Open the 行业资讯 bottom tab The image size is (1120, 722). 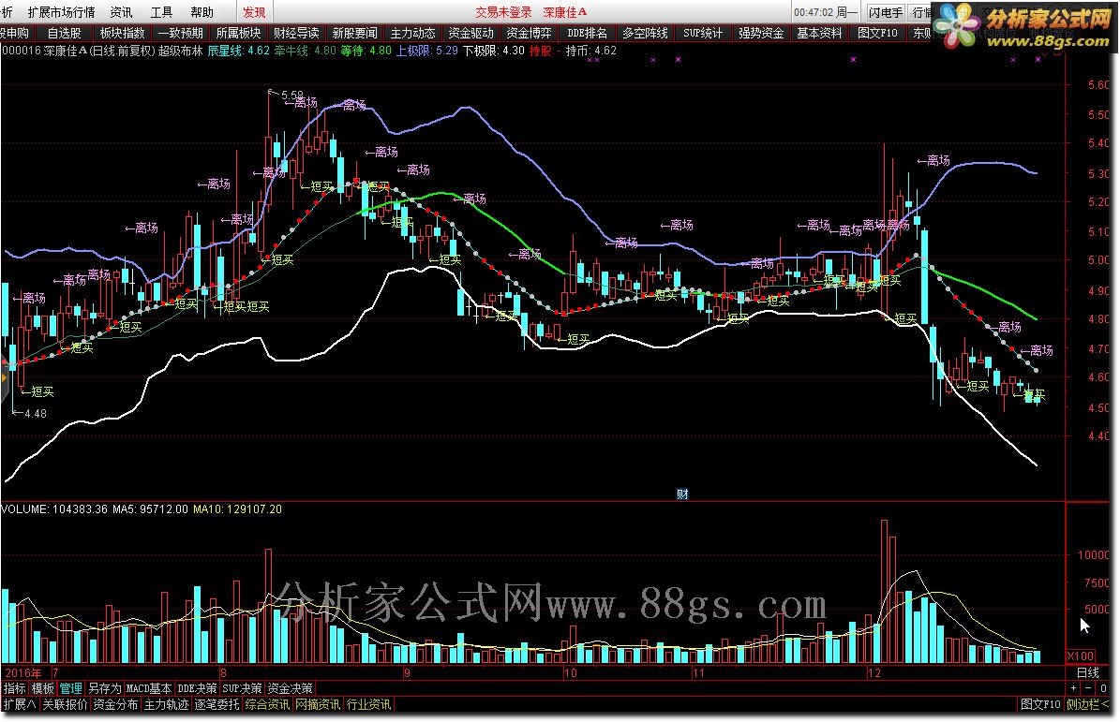(369, 705)
